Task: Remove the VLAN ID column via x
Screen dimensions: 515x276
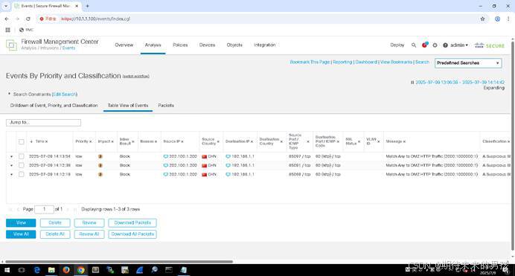Action: (x=378, y=141)
